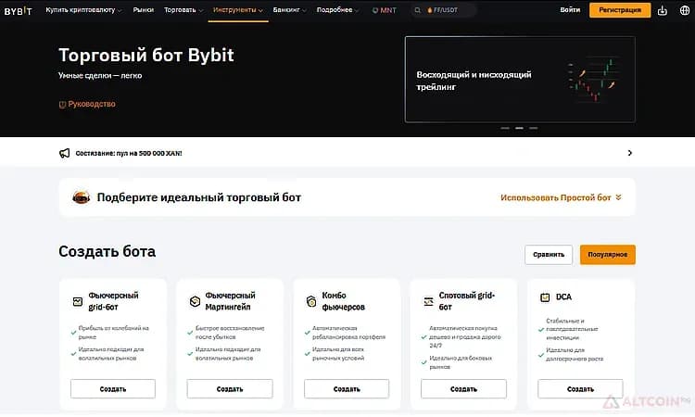This screenshot has height=417, width=695.
Task: Click the MNT token icon
Action: coord(375,10)
